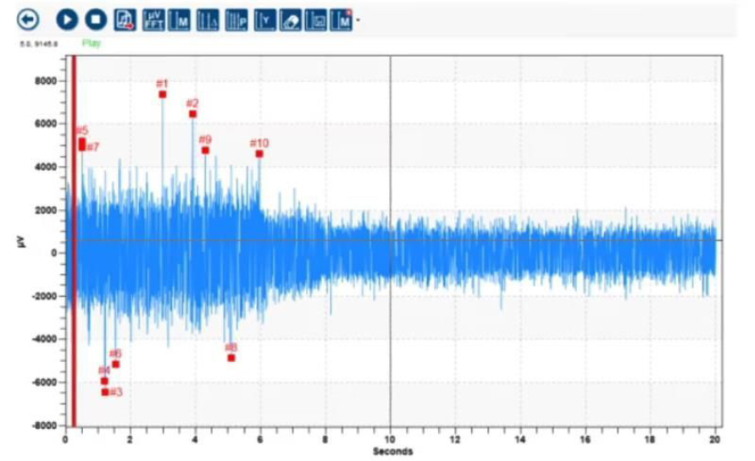This screenshot has height=461, width=755.
Task: Open the µV FFT analysis tool
Action: [x=153, y=19]
